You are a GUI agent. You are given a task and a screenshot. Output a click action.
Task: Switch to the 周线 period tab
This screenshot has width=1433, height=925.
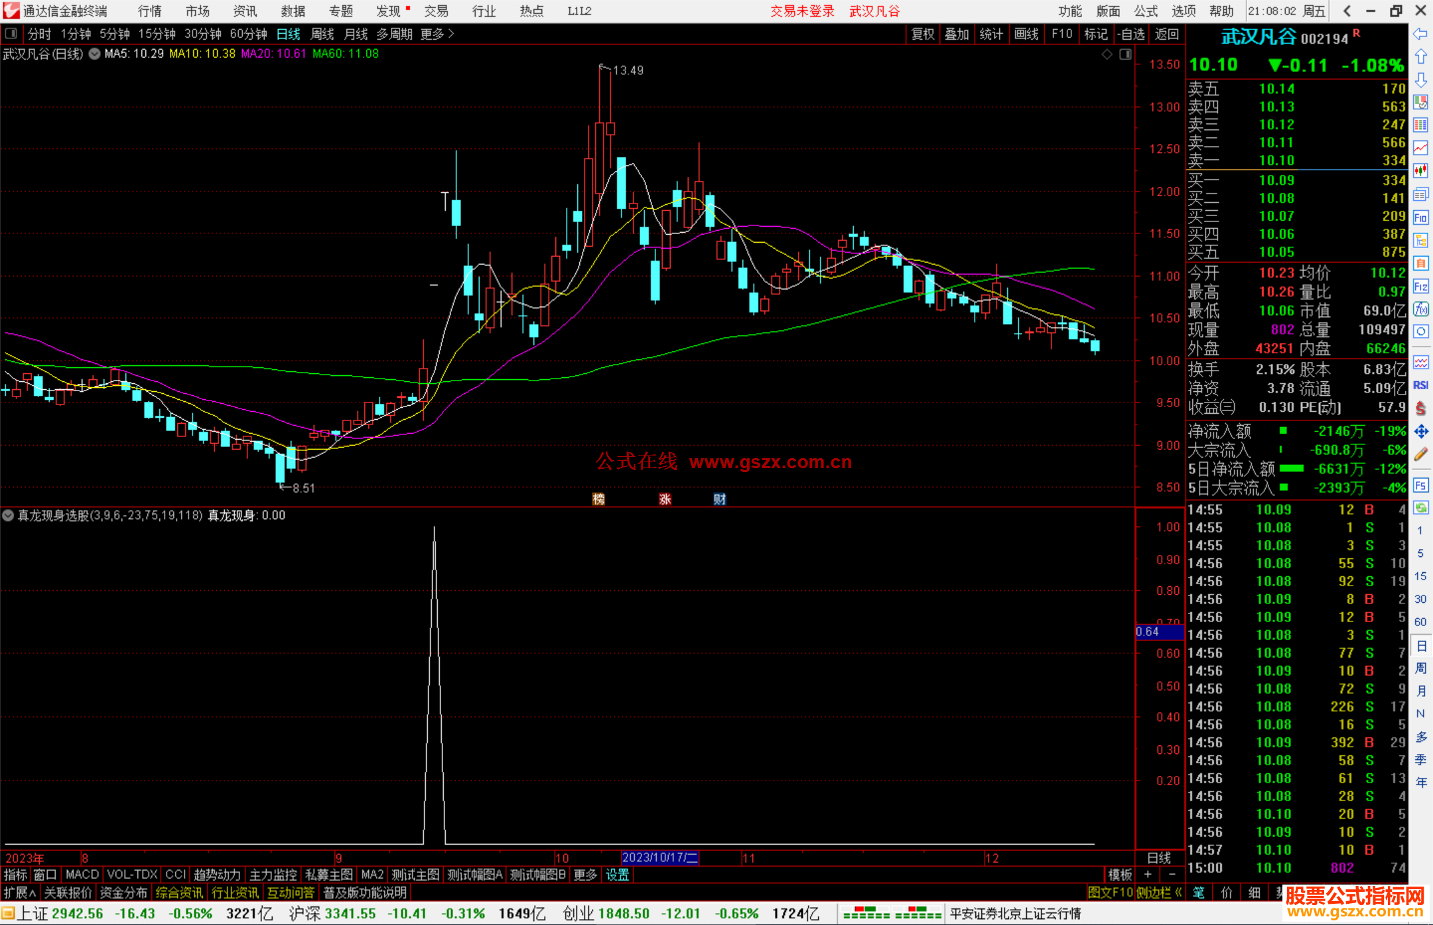coord(322,34)
